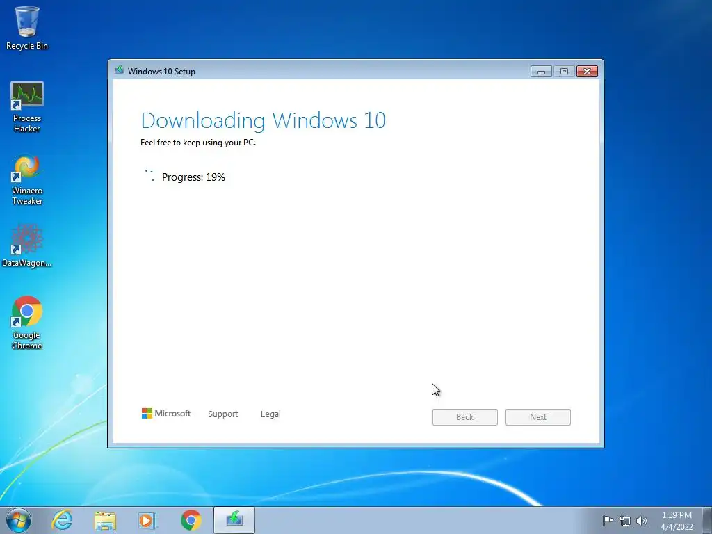
Task: Open the network tray icon
Action: point(625,520)
